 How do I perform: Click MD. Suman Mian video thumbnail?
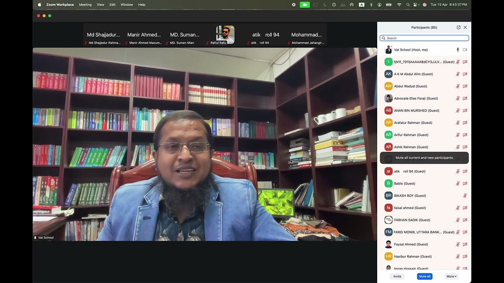(185, 35)
